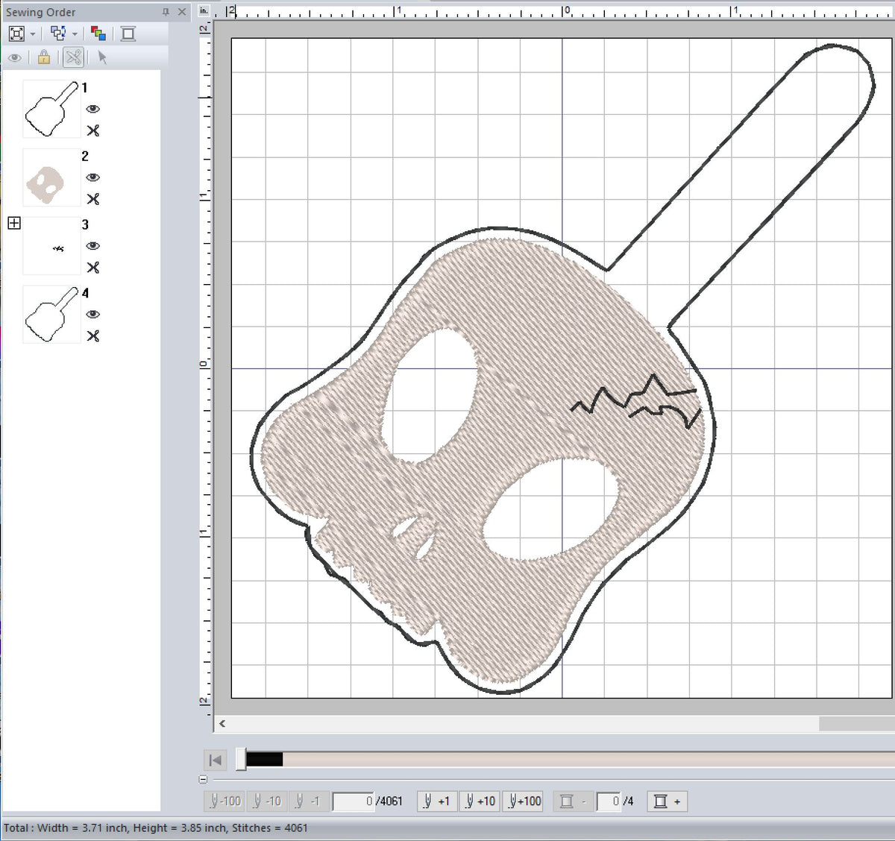Click the overlapping-squares reorder icon
The height and width of the screenshot is (841, 895).
click(x=57, y=34)
